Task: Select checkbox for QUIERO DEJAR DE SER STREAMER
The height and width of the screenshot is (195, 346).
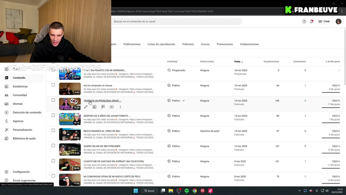Action: 53,146
